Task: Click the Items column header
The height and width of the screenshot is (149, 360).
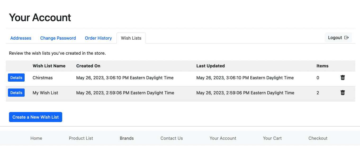Action: coord(322,66)
